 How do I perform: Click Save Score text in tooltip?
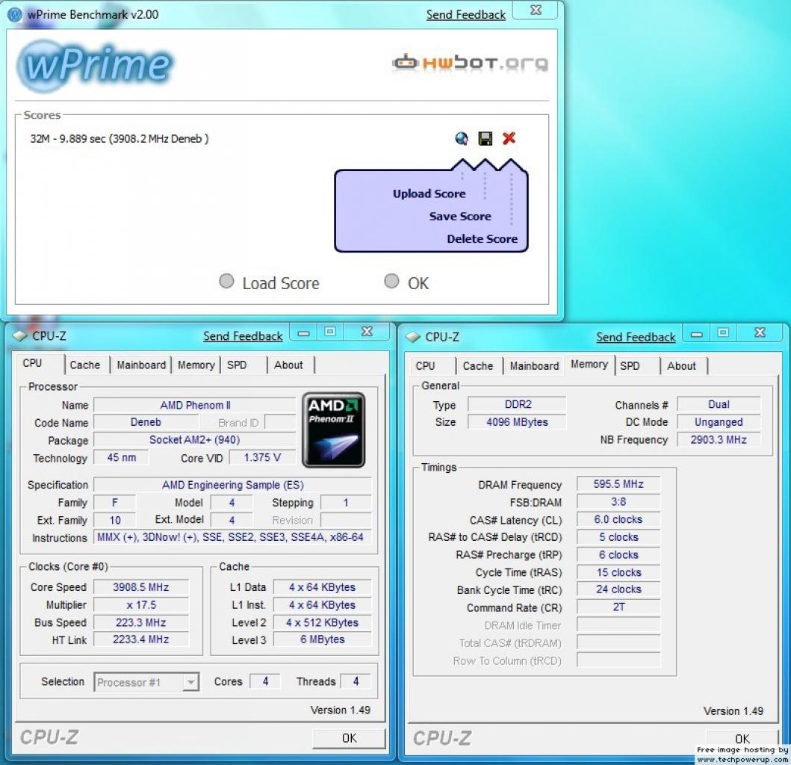[460, 217]
